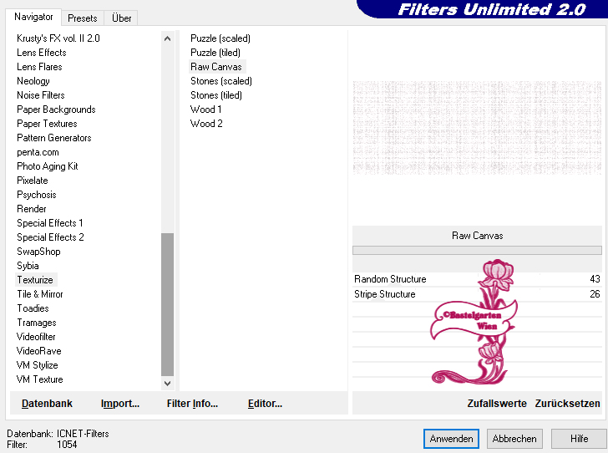Apply filter with Anwenden button
The image size is (608, 453).
451,439
